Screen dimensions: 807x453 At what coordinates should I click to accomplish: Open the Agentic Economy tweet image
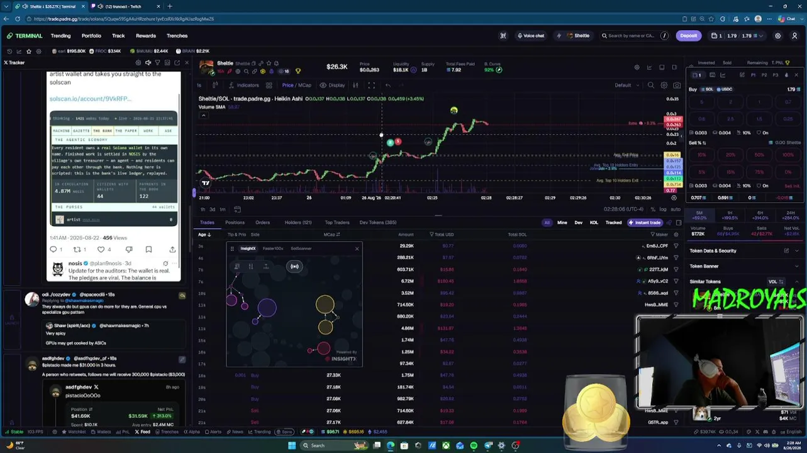click(114, 169)
